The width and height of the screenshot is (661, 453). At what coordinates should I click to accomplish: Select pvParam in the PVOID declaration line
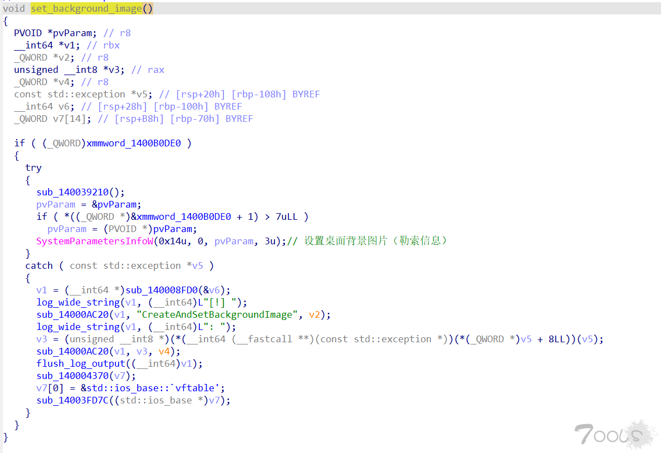[75, 33]
